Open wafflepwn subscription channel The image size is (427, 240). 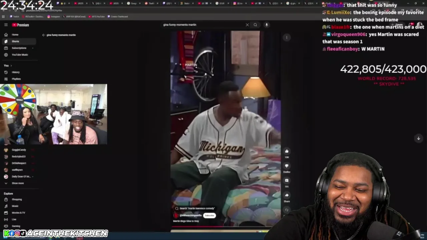pyautogui.click(x=17, y=170)
